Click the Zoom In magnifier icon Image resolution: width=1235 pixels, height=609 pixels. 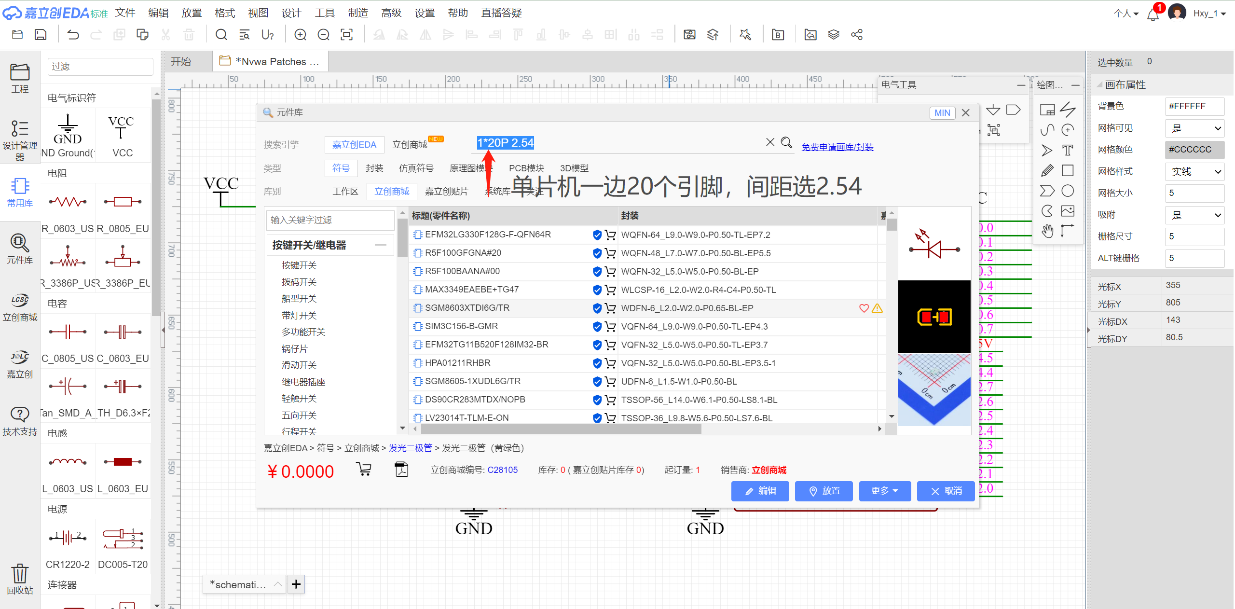[300, 35]
